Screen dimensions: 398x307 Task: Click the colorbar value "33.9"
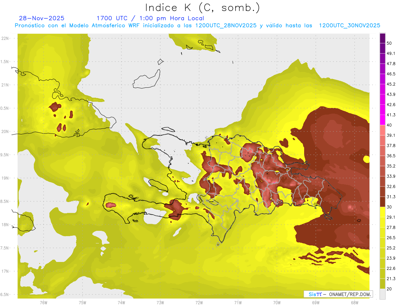391,176
